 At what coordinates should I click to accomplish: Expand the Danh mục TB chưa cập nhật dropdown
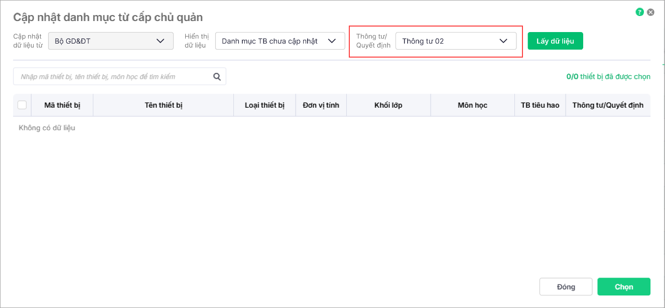coord(280,41)
